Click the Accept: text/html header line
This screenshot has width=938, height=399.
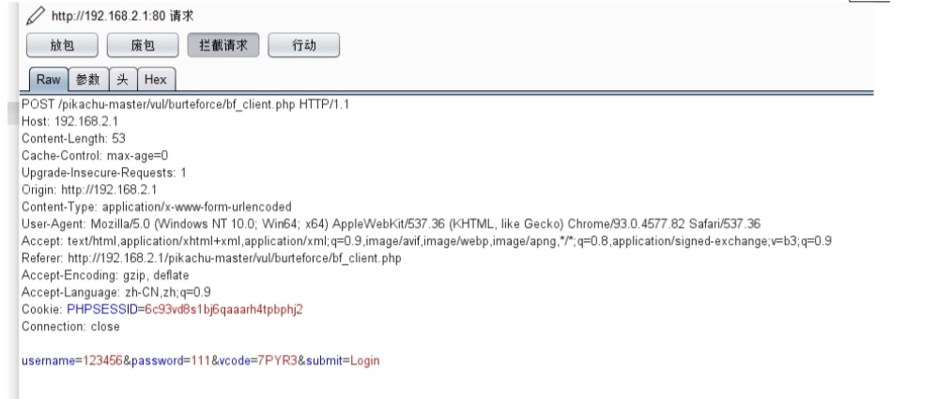426,241
